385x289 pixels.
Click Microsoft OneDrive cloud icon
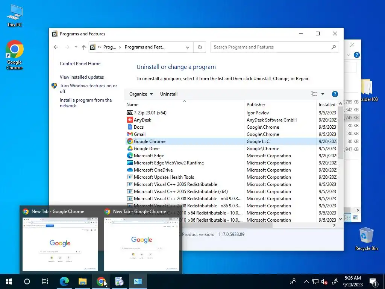tap(130, 170)
